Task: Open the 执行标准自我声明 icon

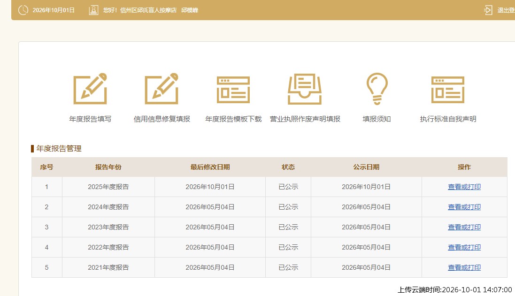Action: 448,90
